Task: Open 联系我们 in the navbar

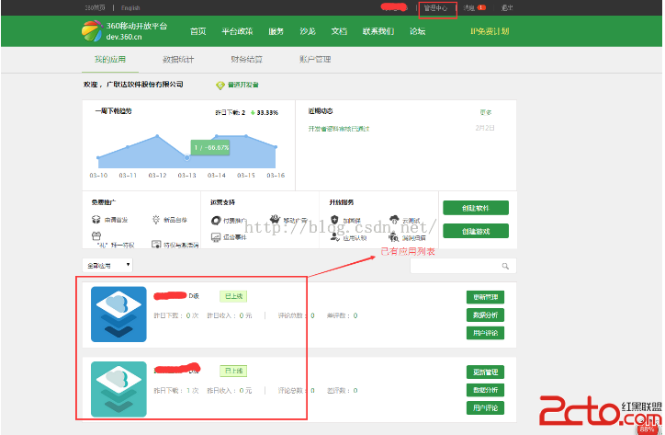Action: point(378,31)
